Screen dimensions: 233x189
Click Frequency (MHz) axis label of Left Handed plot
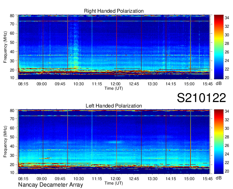point(5,142)
